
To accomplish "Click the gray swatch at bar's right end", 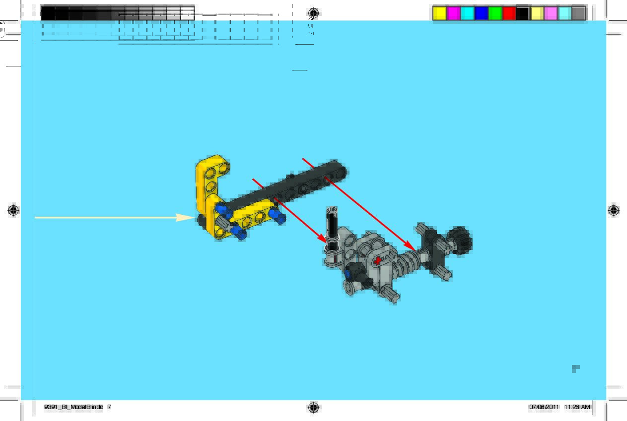I will [579, 13].
